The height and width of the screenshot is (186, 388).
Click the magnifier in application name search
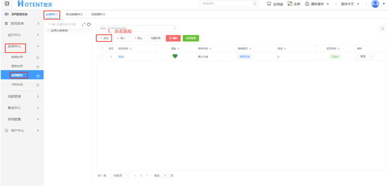[174, 28]
